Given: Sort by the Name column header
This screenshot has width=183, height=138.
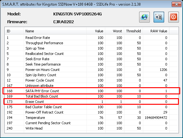Looking at the screenshot, I should click(x=55, y=31).
